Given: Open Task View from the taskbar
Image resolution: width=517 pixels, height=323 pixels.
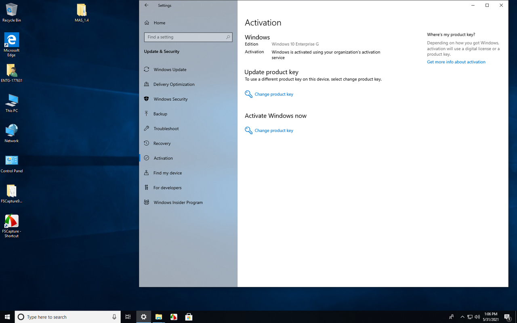Looking at the screenshot, I should point(128,317).
